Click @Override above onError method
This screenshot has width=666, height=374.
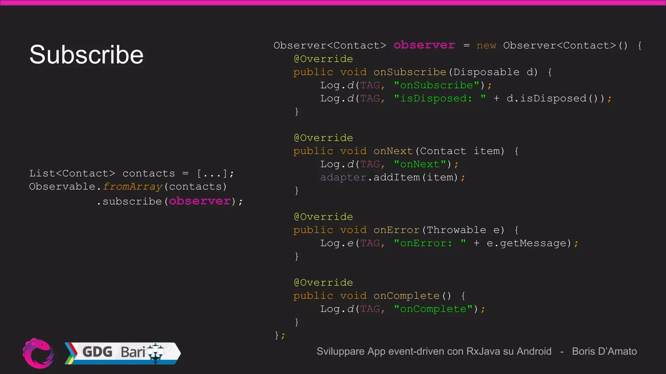pos(324,217)
